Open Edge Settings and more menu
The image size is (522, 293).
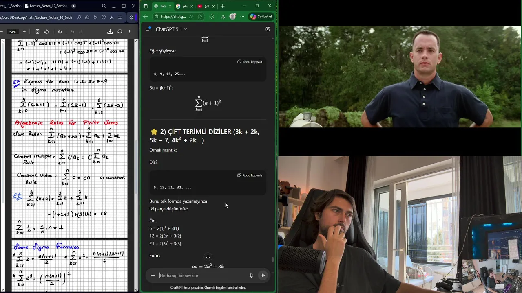click(242, 17)
